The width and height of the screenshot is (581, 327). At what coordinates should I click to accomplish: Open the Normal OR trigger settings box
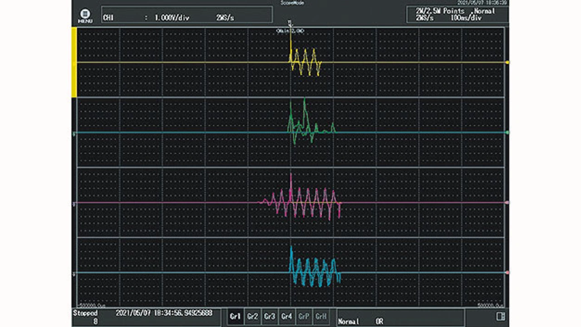(400, 317)
